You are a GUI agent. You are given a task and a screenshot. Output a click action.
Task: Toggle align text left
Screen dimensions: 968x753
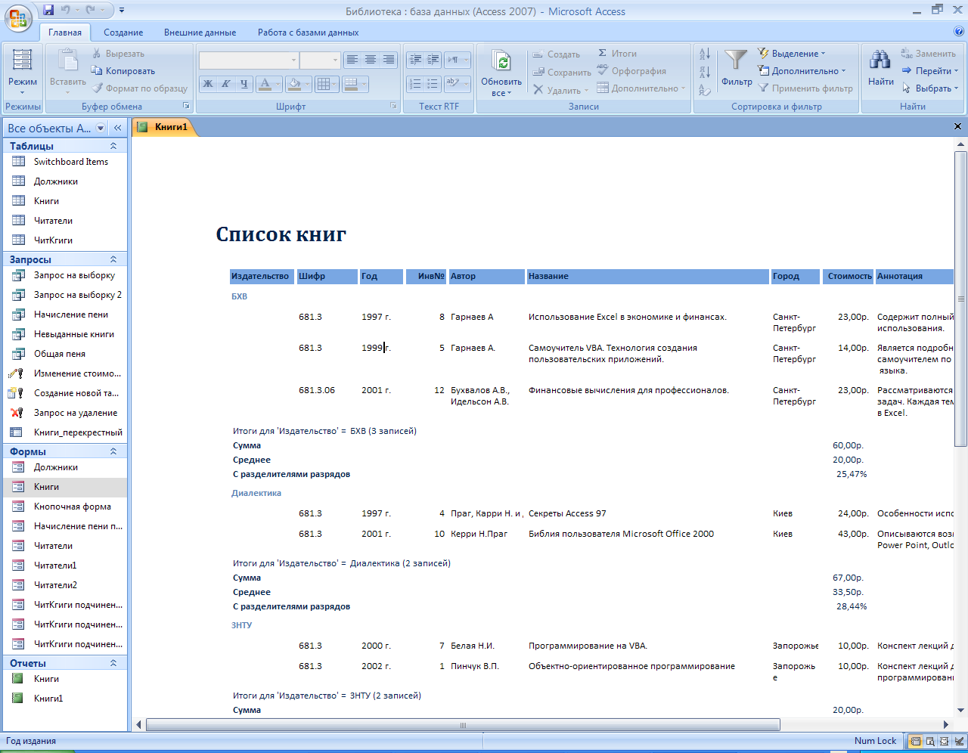352,60
